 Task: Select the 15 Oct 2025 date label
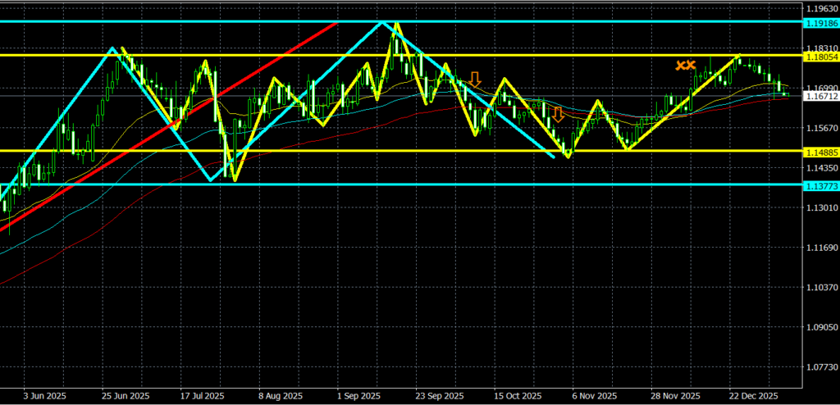(x=514, y=394)
